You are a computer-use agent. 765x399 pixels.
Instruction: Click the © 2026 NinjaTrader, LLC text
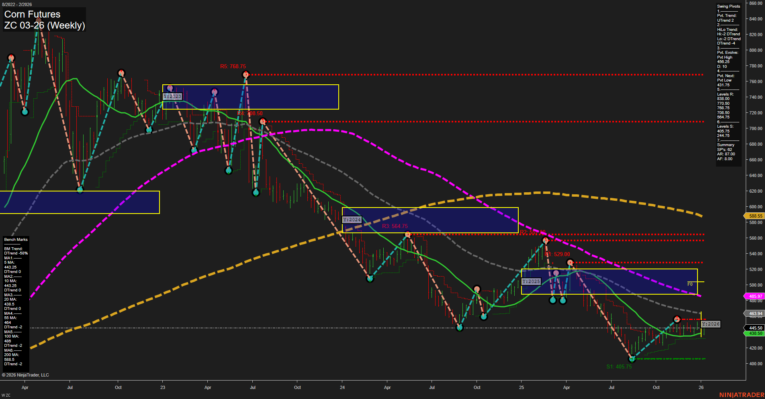(26, 375)
